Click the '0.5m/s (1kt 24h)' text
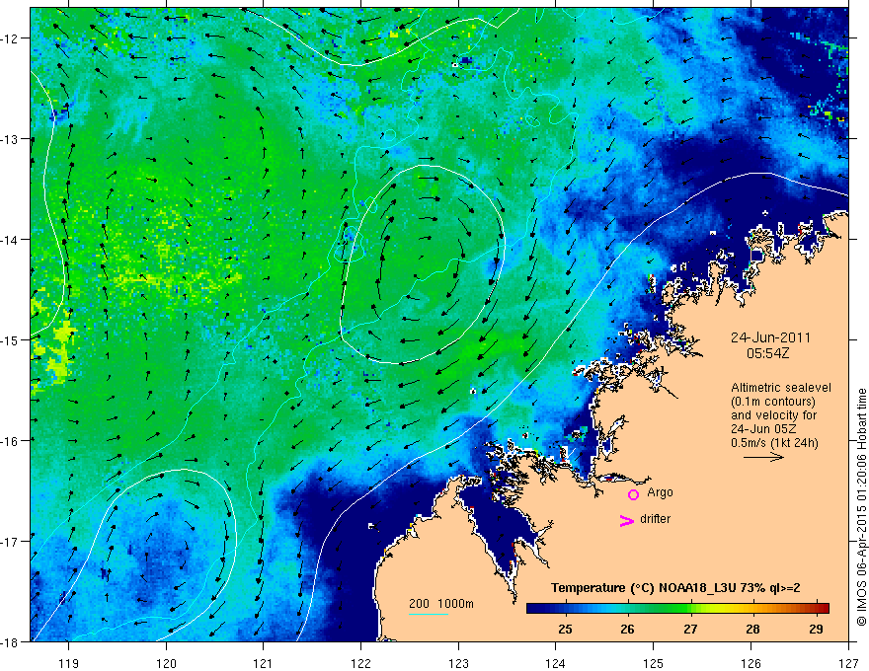This screenshot has height=671, width=869. click(774, 443)
